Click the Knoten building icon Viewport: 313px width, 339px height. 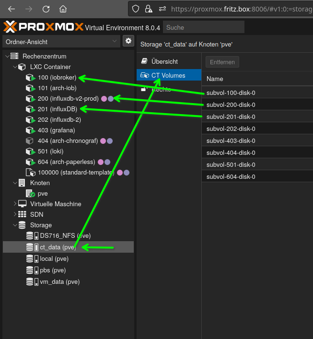point(22,183)
